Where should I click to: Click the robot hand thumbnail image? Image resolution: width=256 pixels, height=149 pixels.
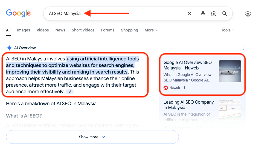point(230,71)
